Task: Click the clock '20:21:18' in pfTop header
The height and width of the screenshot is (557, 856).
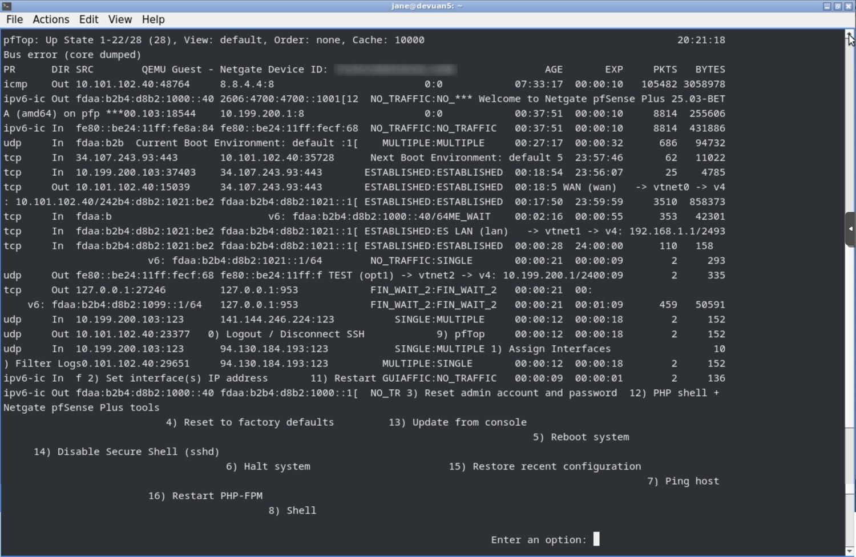Action: coord(701,40)
